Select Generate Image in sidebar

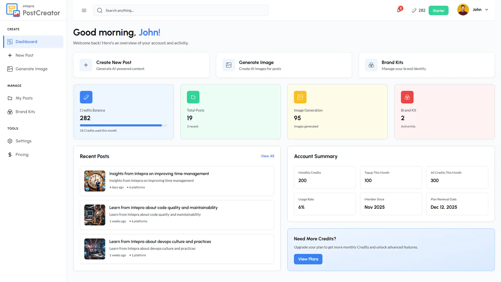coord(31,69)
